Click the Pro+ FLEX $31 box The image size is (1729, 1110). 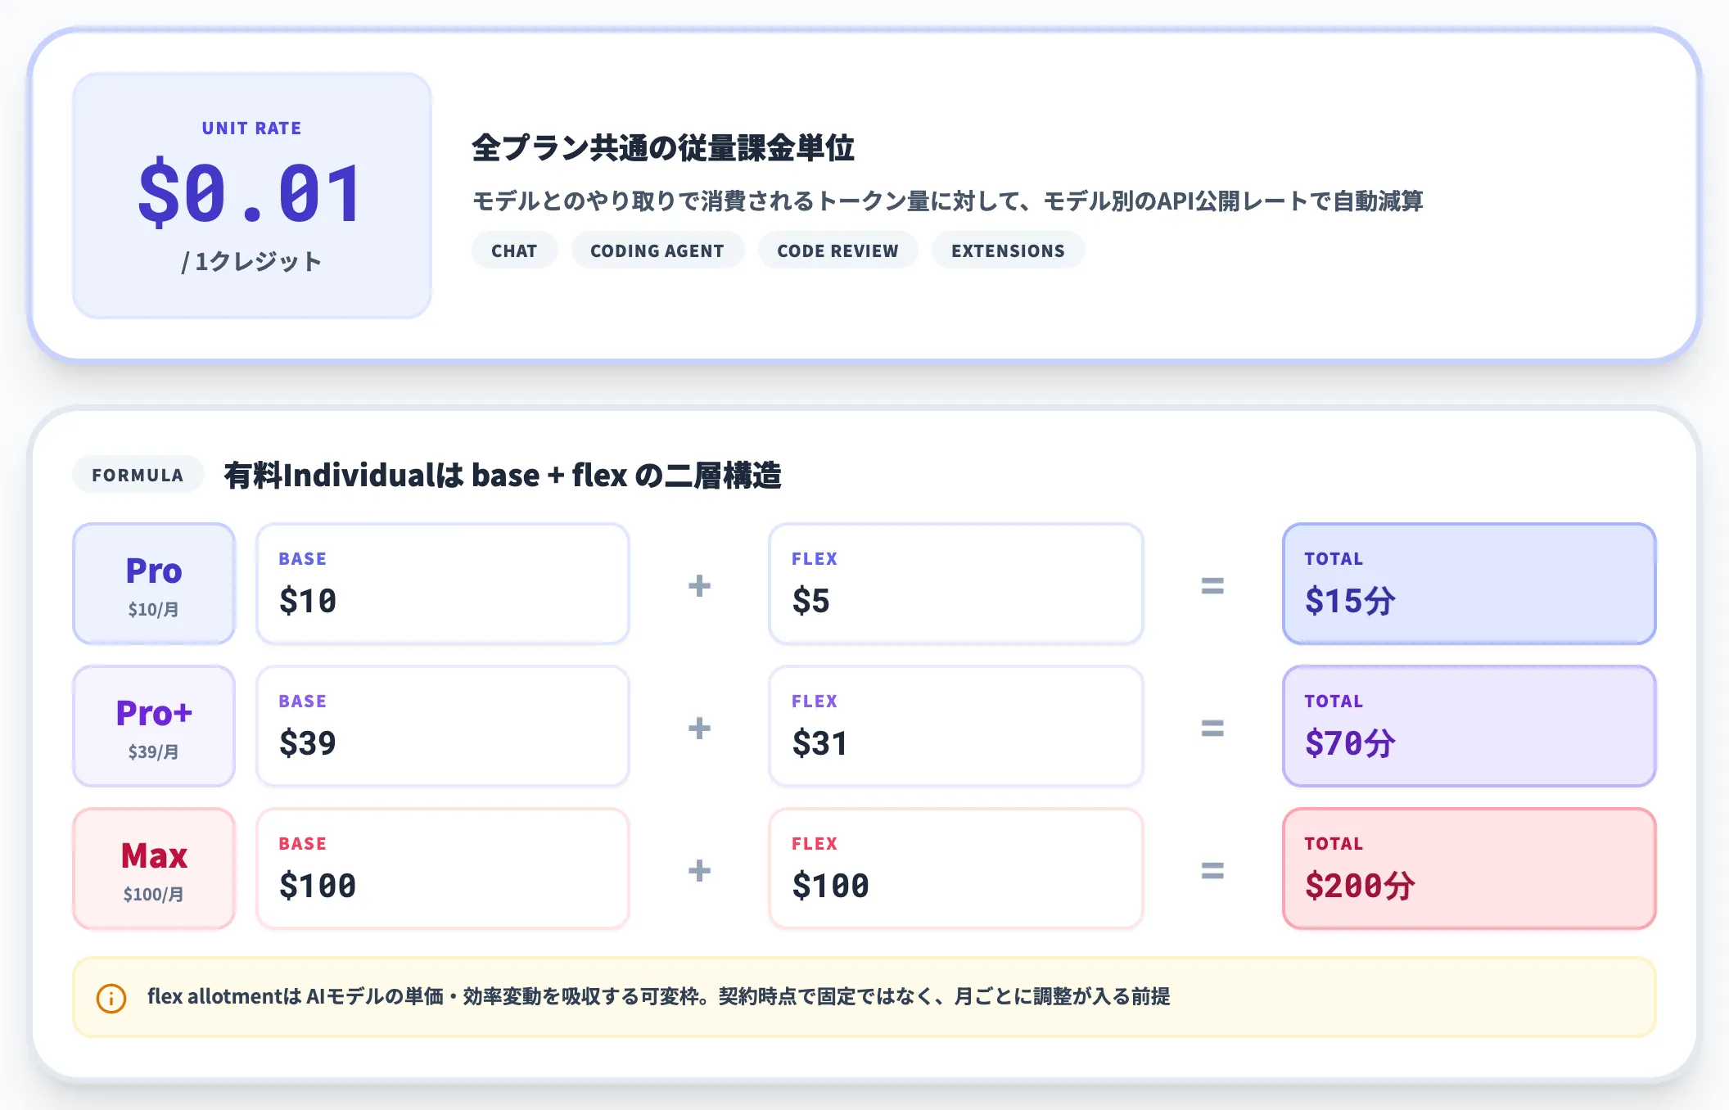(x=956, y=727)
